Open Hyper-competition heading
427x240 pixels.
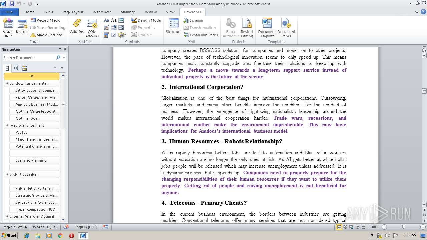[x=34, y=209]
